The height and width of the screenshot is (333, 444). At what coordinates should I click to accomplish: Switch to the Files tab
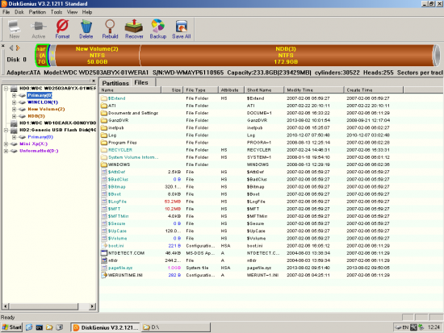141,82
